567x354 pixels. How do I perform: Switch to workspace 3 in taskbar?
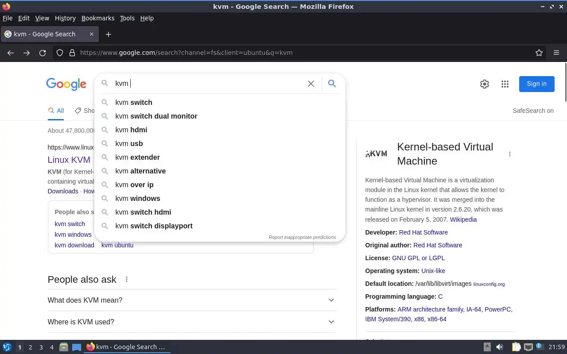(x=41, y=347)
